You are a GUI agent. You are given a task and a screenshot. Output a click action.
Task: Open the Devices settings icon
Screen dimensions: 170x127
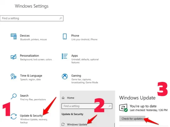pyautogui.click(x=14, y=37)
